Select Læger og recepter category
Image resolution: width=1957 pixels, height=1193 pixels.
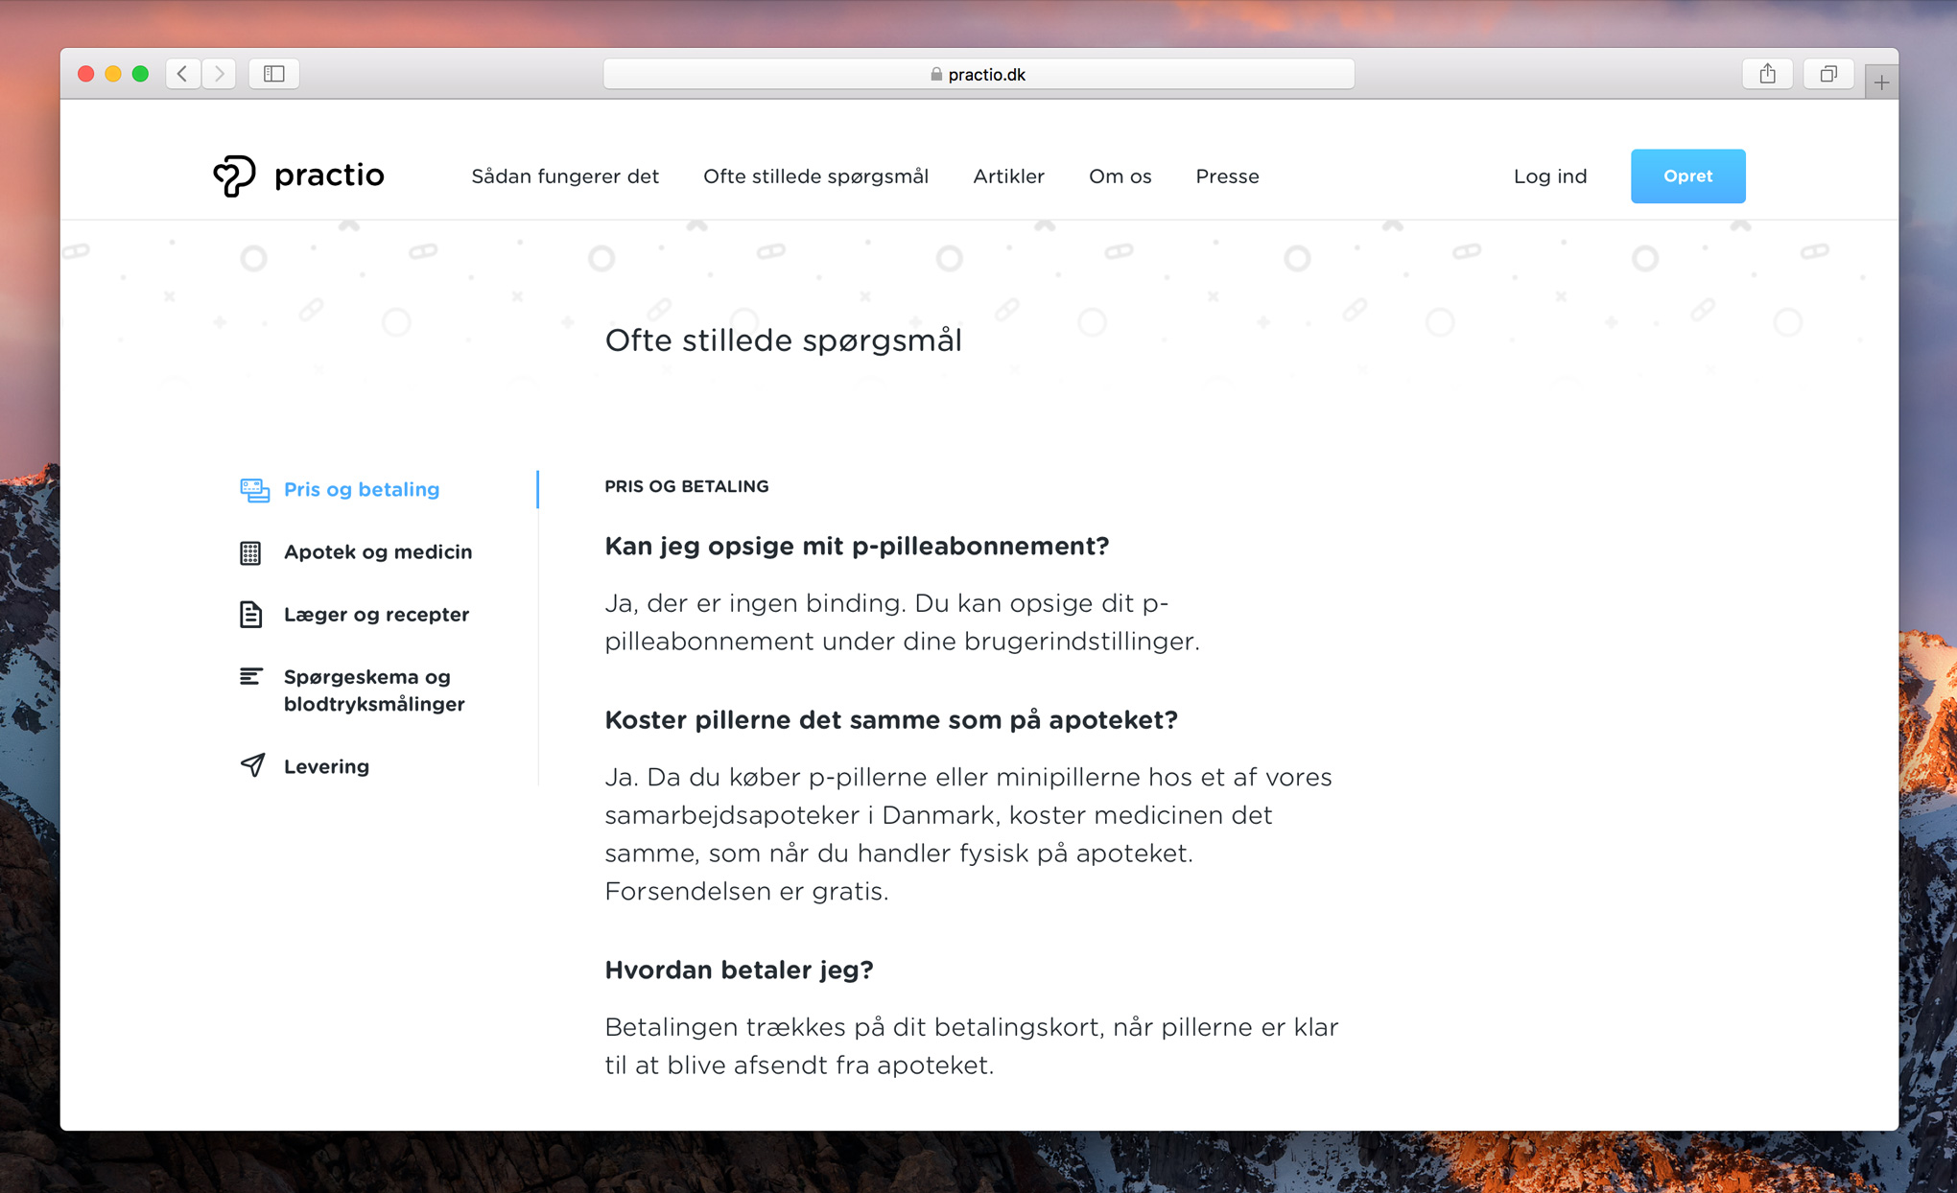point(376,614)
